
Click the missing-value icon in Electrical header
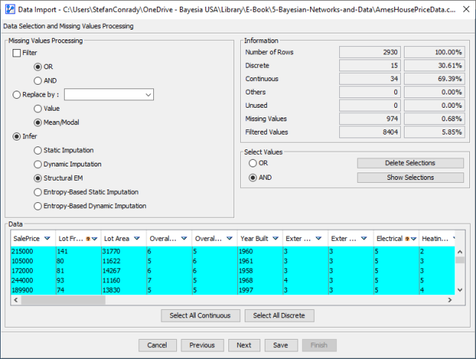pyautogui.click(x=407, y=239)
